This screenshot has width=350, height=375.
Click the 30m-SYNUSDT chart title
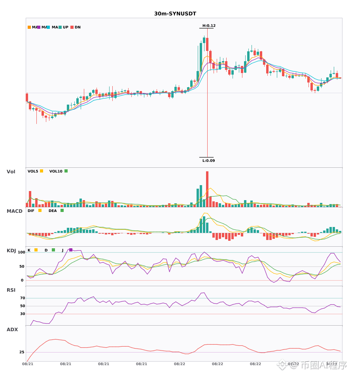click(x=175, y=14)
